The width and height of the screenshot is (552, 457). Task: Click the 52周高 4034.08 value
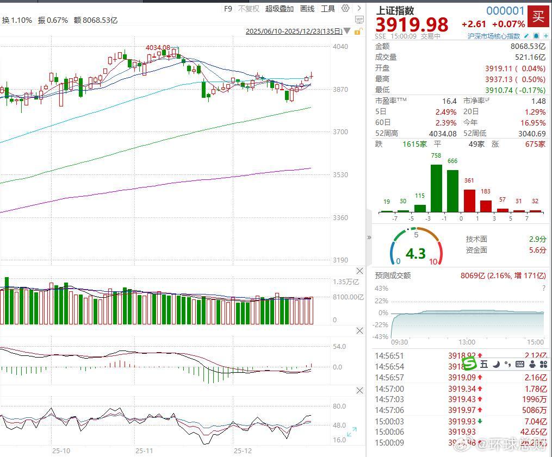point(443,133)
